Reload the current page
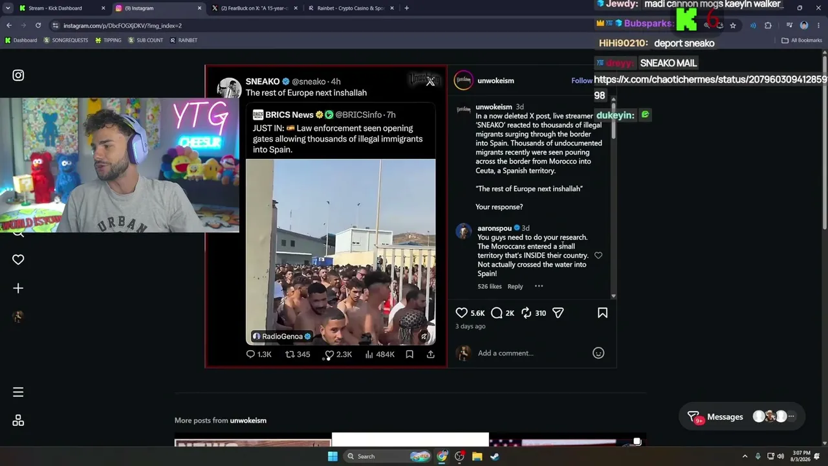Screen dimensions: 828x466 point(38,25)
